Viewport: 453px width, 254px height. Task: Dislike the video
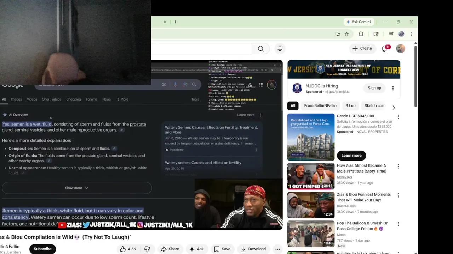pos(147,249)
